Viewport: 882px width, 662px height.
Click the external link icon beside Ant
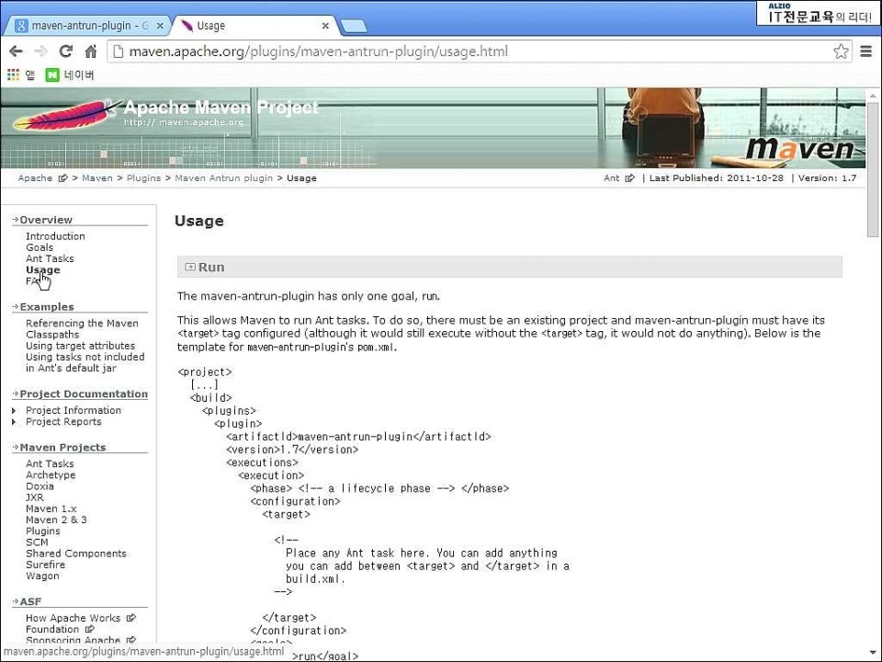[x=630, y=177]
